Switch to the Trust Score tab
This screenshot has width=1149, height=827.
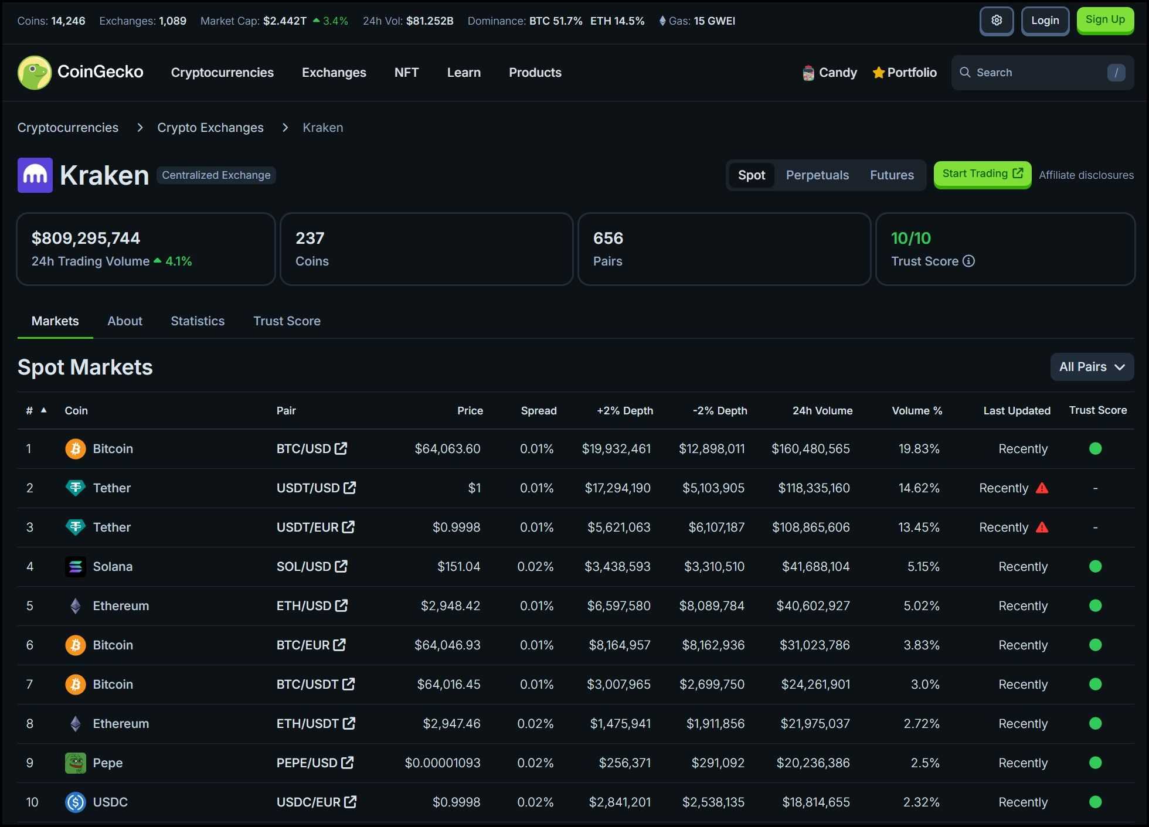pyautogui.click(x=287, y=321)
